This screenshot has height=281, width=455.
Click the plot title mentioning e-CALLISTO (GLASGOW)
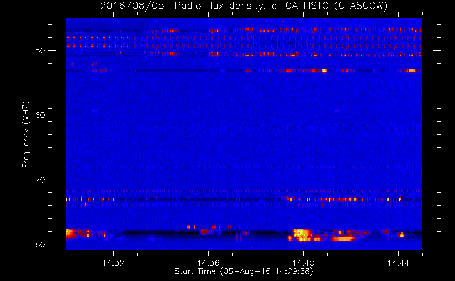(244, 6)
